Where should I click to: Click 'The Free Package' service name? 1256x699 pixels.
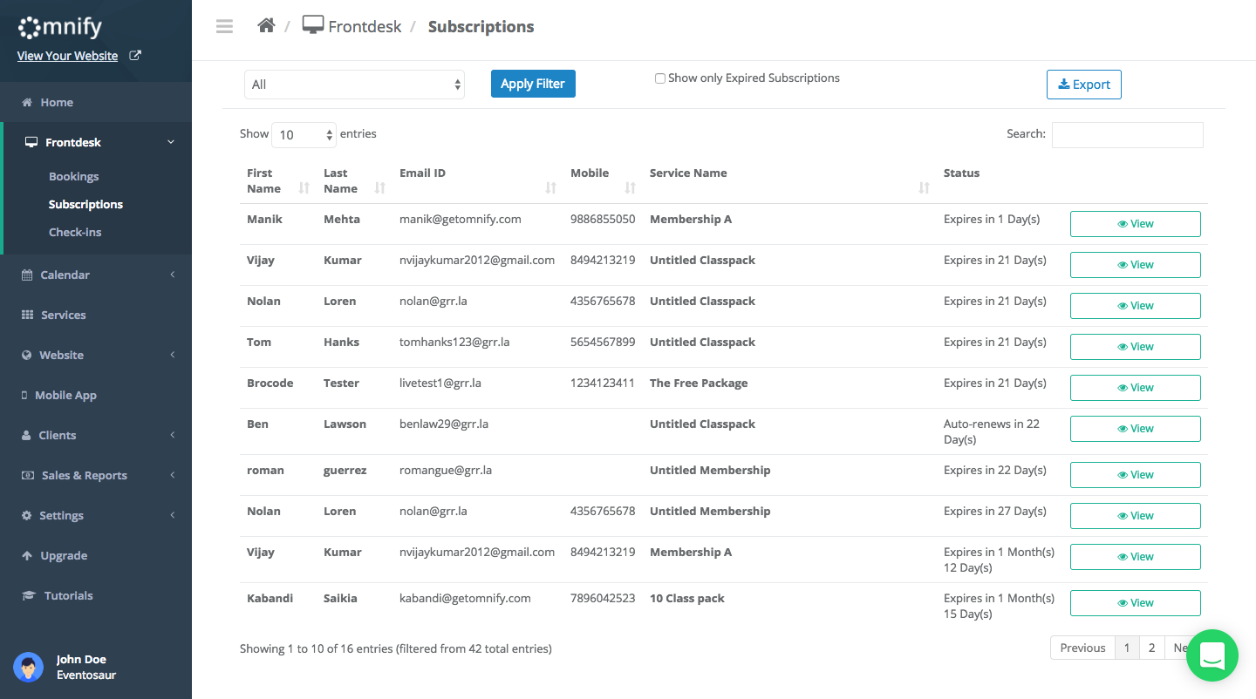[x=699, y=383]
